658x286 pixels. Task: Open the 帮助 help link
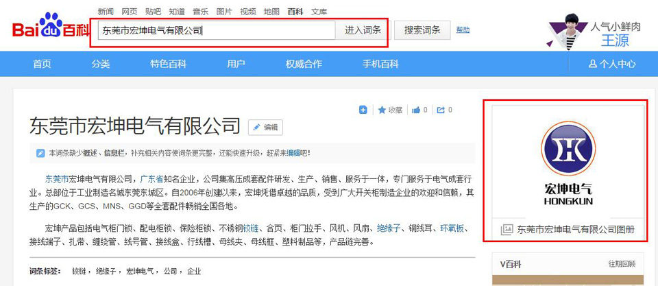[463, 29]
